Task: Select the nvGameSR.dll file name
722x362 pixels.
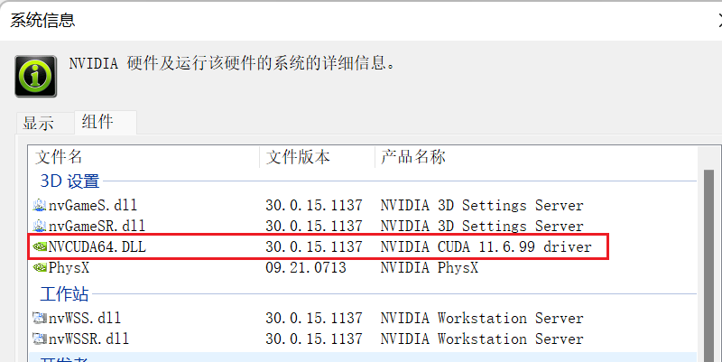Action: 97,226
